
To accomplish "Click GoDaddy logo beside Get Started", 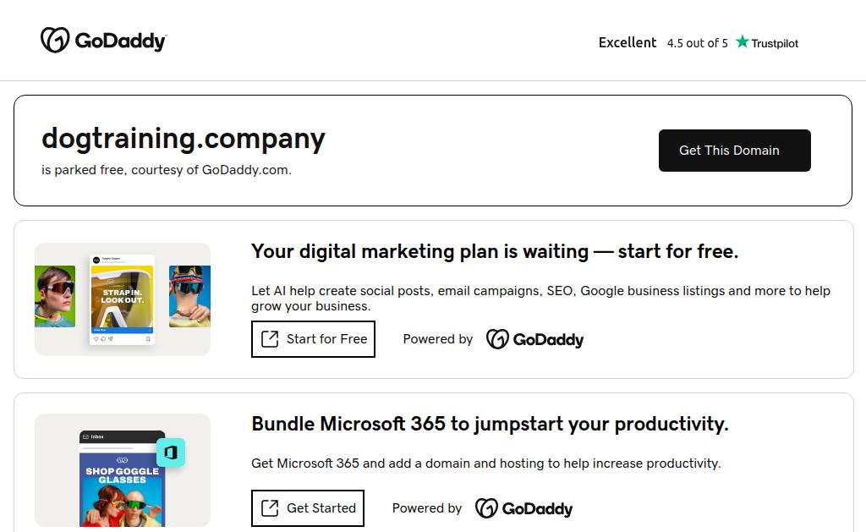I will pos(523,508).
